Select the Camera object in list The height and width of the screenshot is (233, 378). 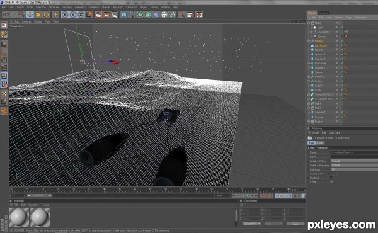(x=321, y=37)
